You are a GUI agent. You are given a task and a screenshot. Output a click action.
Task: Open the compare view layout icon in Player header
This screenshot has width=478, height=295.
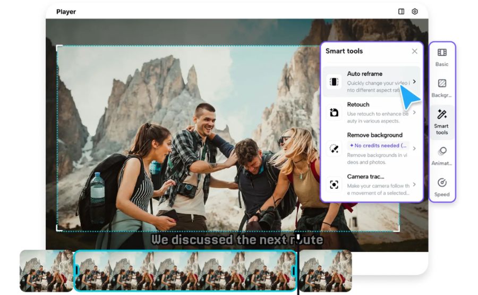click(x=401, y=12)
